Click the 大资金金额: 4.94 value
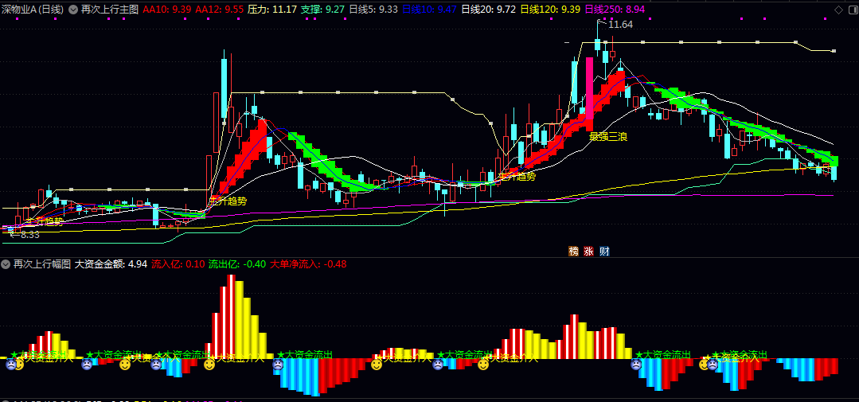This screenshot has height=402, width=859. (x=111, y=264)
